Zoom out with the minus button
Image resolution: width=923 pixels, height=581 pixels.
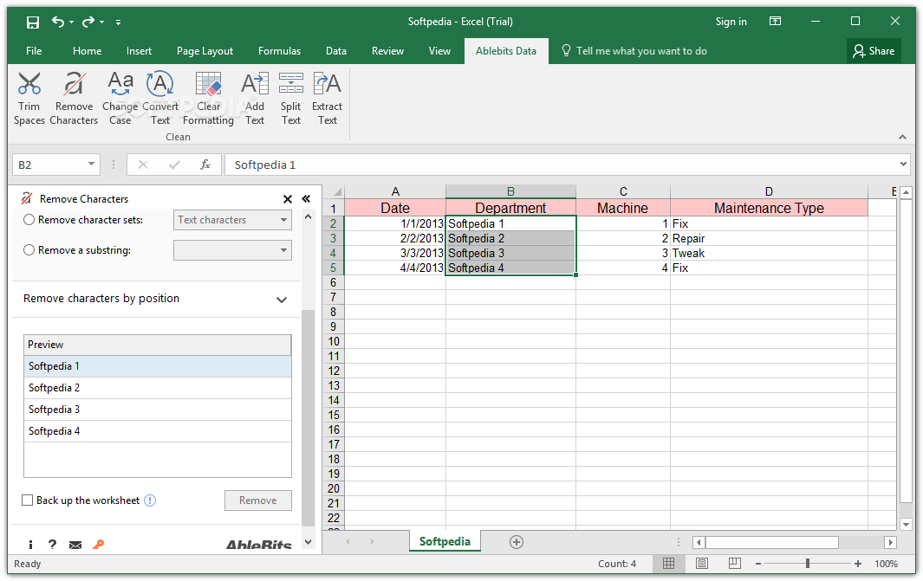tap(758, 564)
